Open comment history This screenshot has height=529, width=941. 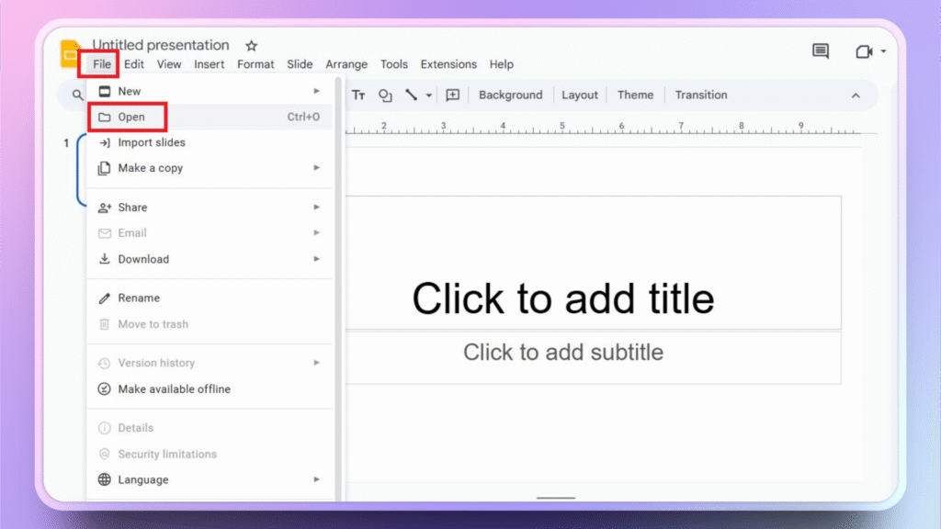coord(821,51)
